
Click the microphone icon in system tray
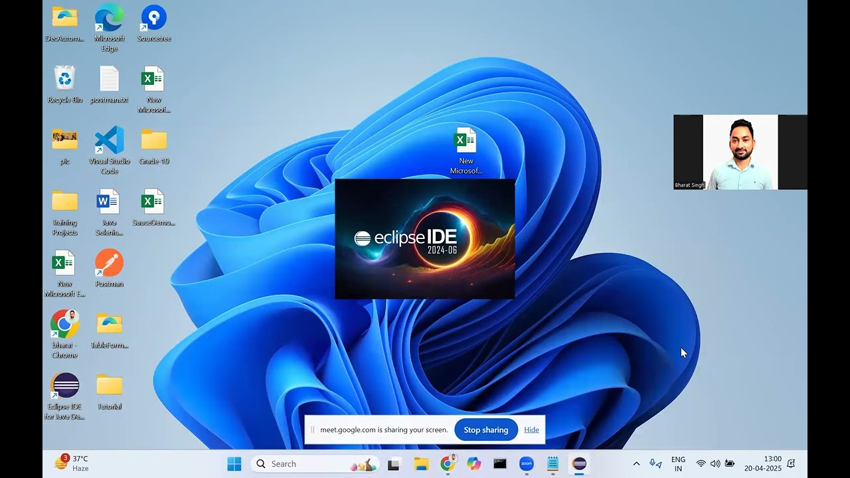click(655, 464)
